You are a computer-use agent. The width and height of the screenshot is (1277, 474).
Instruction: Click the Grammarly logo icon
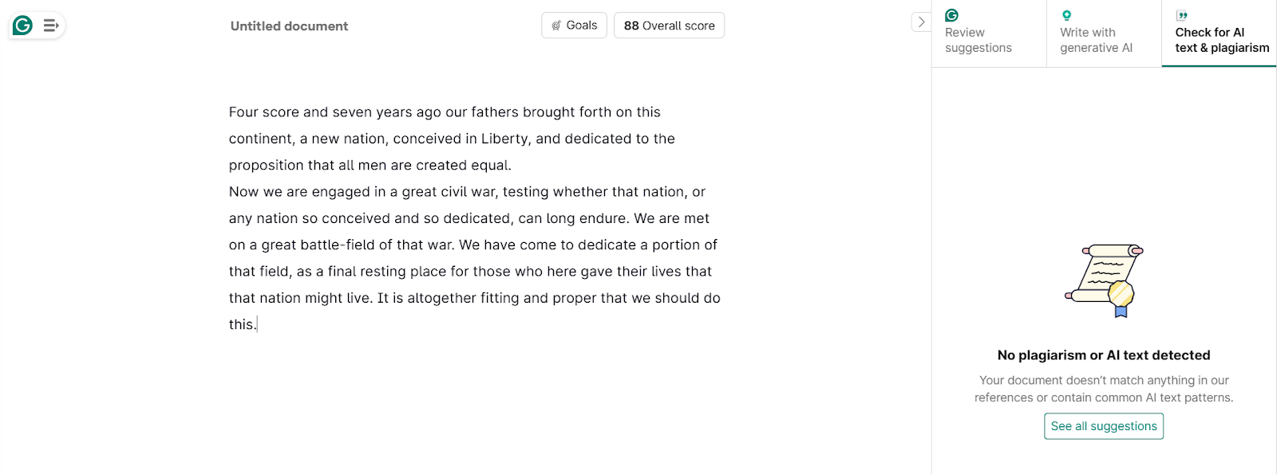(22, 25)
